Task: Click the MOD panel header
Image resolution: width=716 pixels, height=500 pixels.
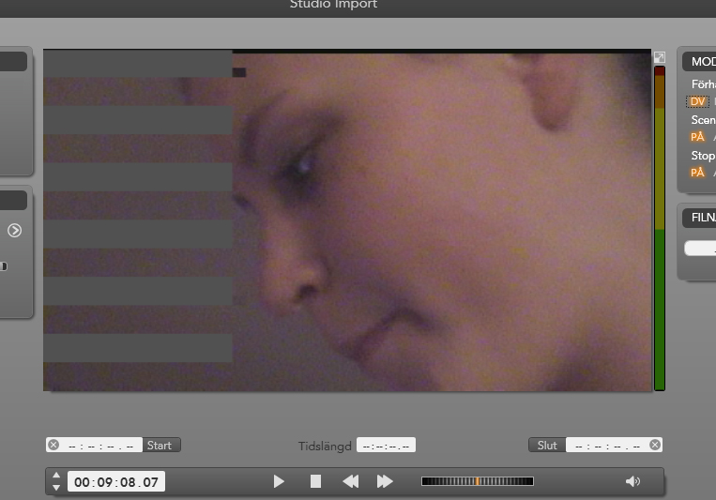Action: point(699,62)
